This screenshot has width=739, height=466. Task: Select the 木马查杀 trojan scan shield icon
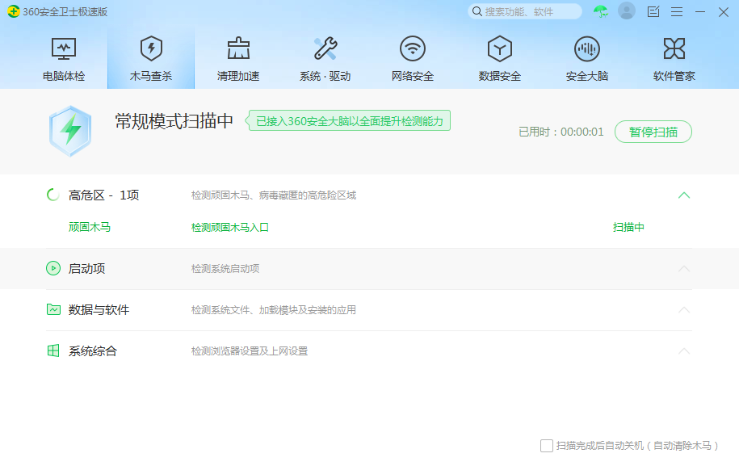(x=151, y=49)
